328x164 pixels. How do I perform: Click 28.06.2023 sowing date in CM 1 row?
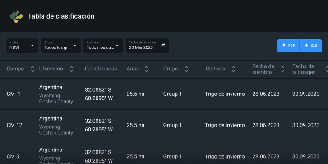[x=266, y=94]
